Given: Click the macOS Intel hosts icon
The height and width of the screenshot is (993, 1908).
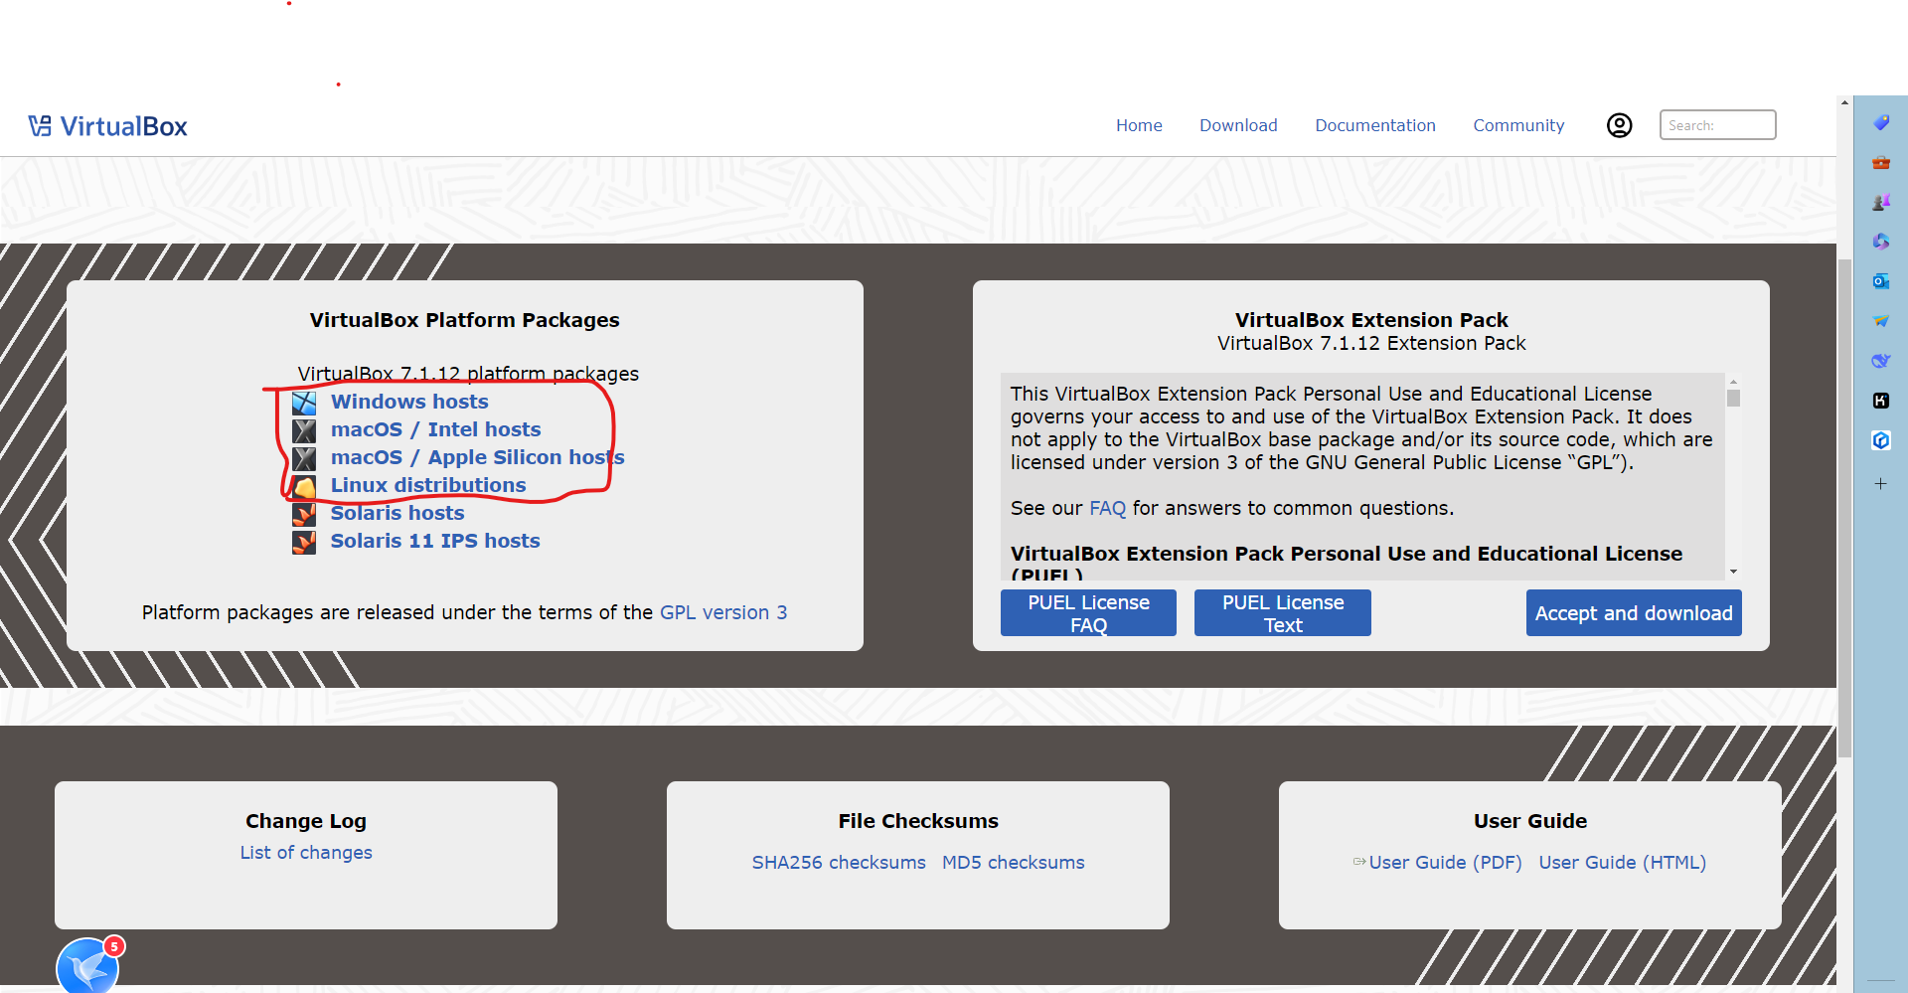Looking at the screenshot, I should (304, 430).
